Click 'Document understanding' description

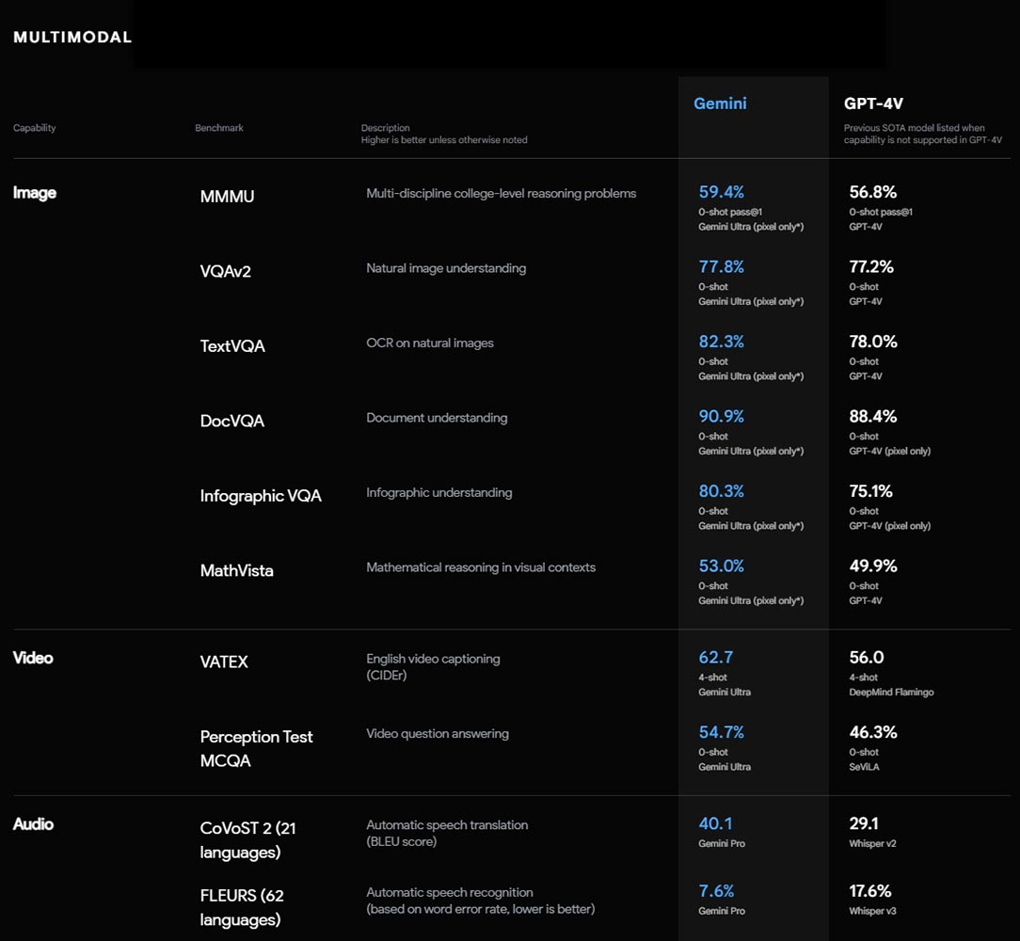tap(437, 418)
